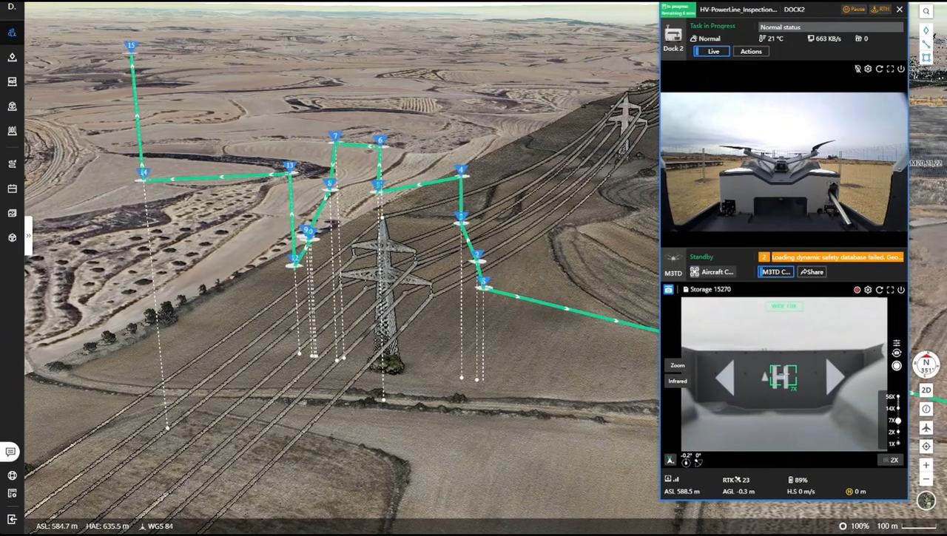Open the WGS 84 coordinate system selector
Image resolution: width=947 pixels, height=536 pixels.
tap(156, 526)
